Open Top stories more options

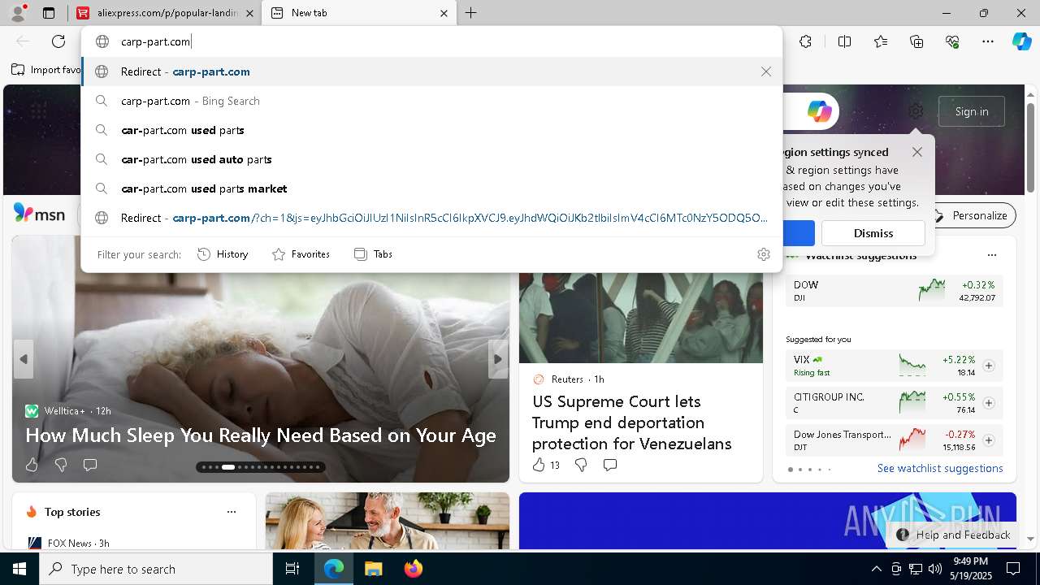[232, 512]
